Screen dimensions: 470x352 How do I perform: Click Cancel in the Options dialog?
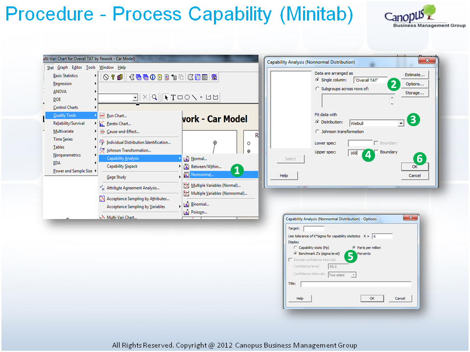click(x=400, y=298)
